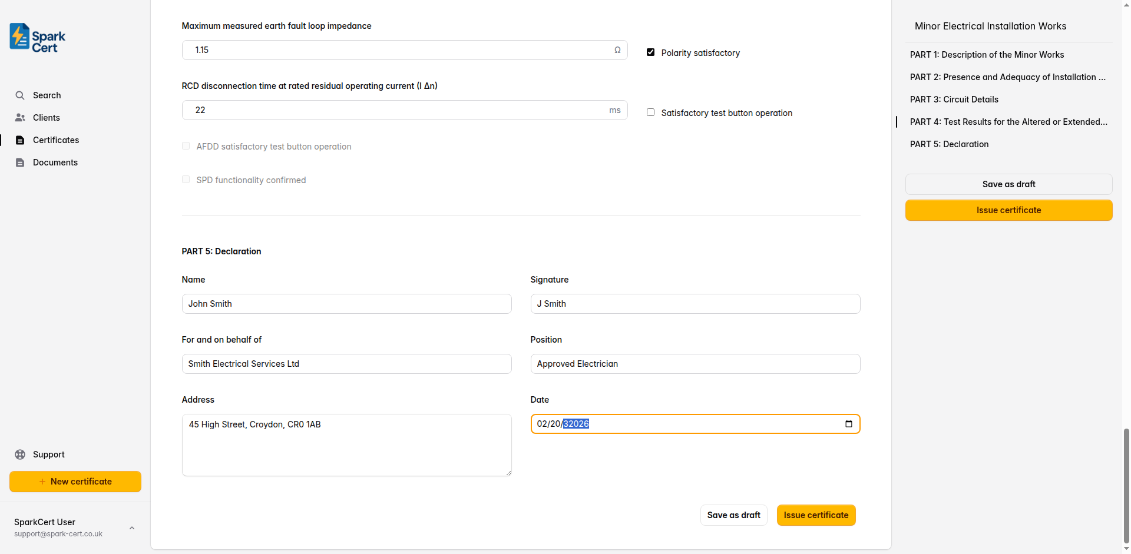The image size is (1131, 554).
Task: Click the Documents file icon in sidebar
Action: (20, 162)
